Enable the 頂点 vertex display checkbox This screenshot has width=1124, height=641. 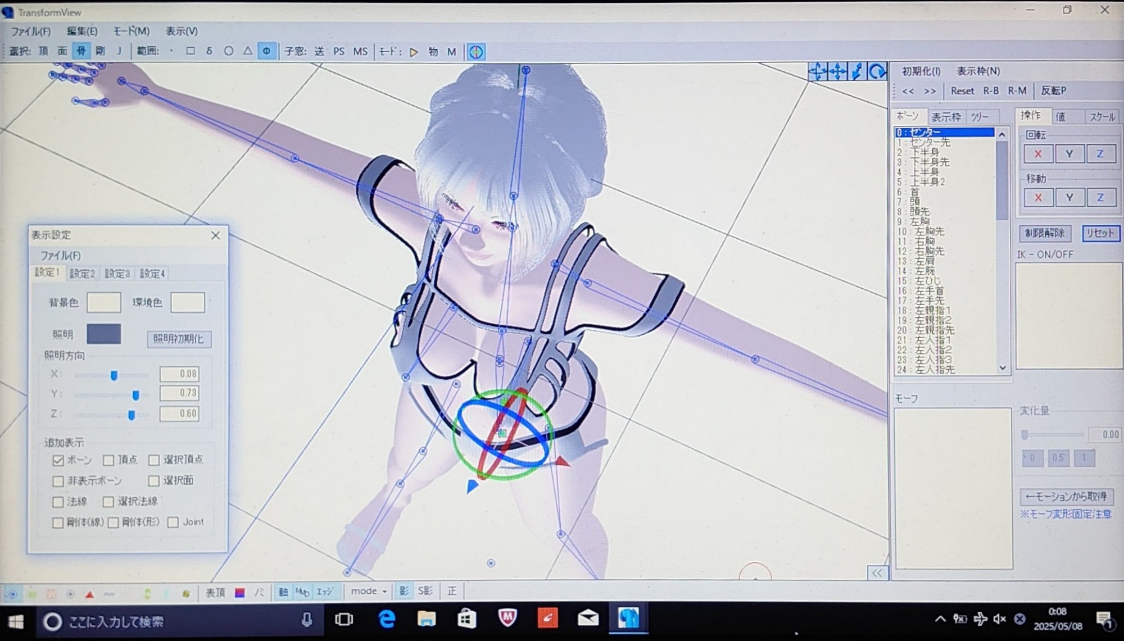108,460
